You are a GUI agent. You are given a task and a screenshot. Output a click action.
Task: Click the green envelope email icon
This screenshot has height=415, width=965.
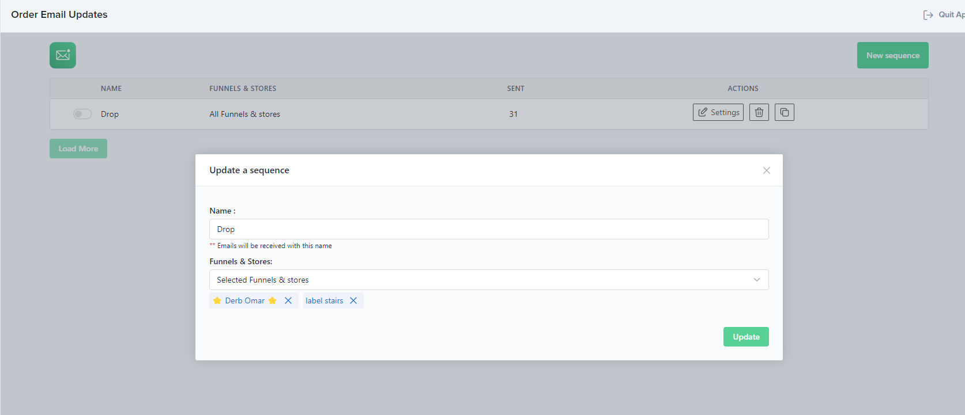63,55
